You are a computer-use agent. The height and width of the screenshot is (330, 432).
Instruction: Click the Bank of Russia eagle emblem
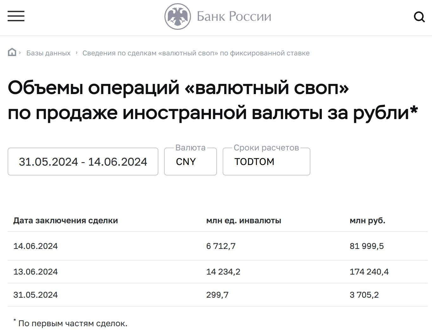pos(177,16)
